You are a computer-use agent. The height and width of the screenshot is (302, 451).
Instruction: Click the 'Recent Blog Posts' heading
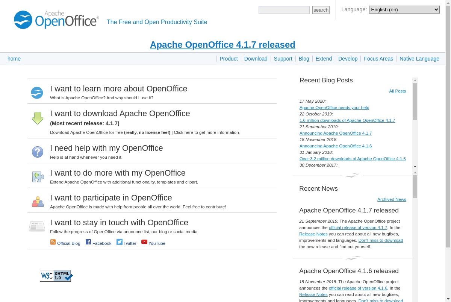[326, 80]
